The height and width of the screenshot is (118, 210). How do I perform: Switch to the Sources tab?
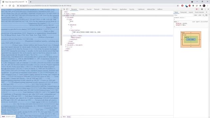click(x=89, y=9)
